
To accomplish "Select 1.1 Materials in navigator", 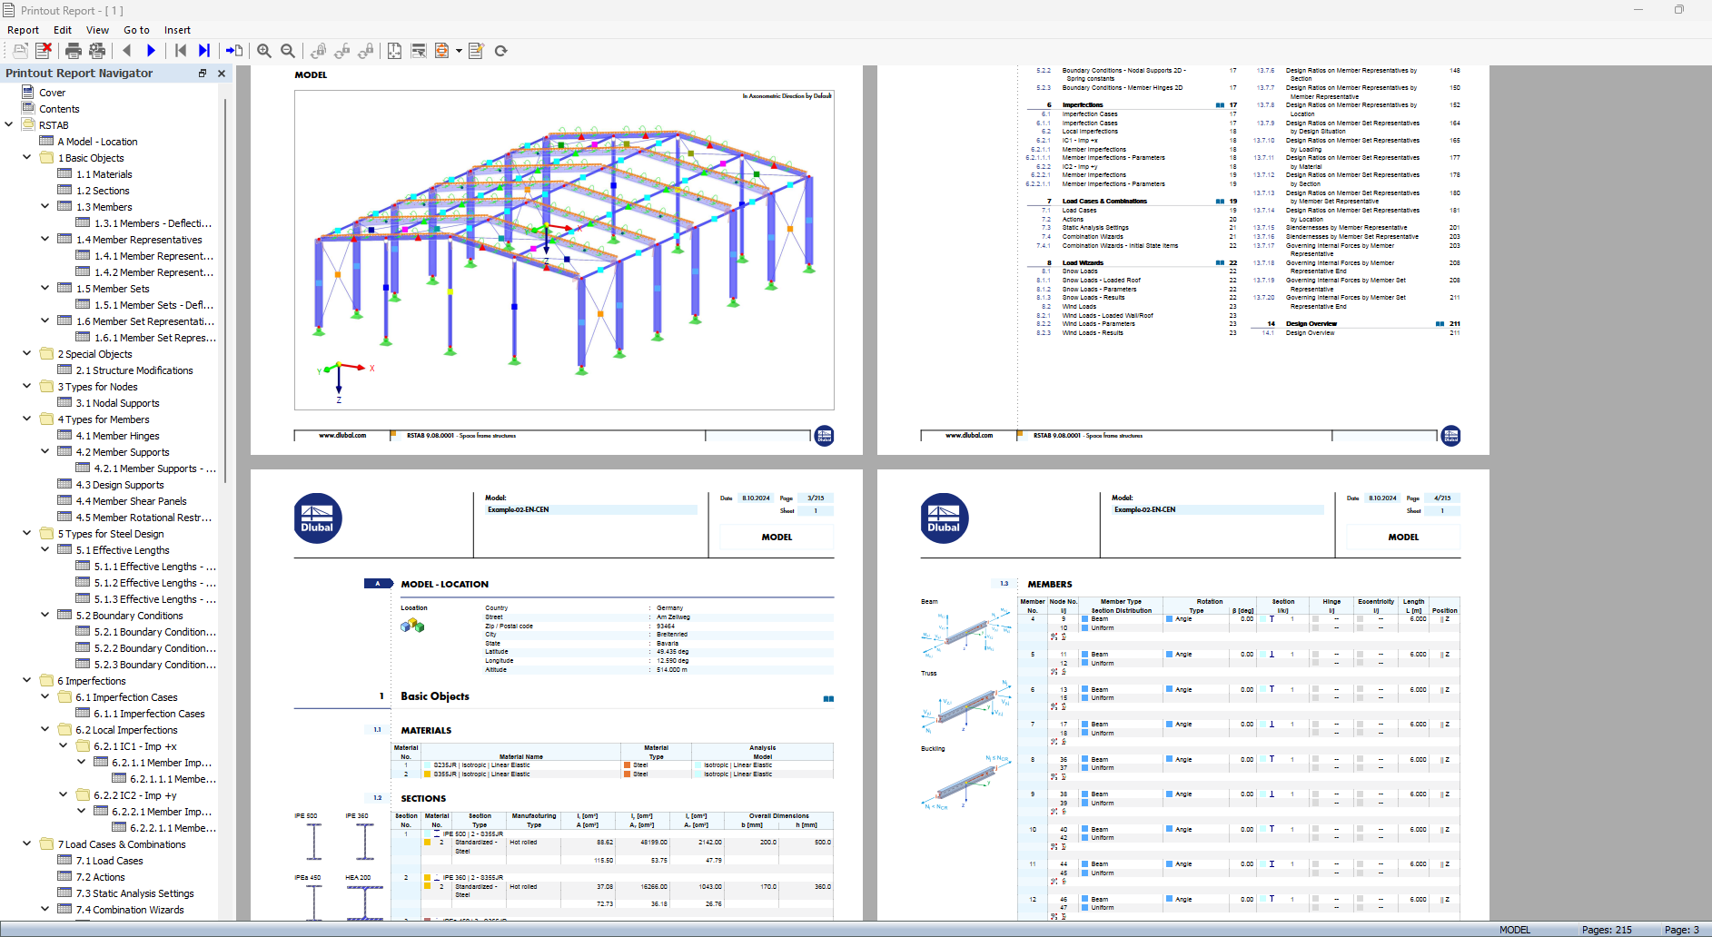I will click(x=104, y=174).
